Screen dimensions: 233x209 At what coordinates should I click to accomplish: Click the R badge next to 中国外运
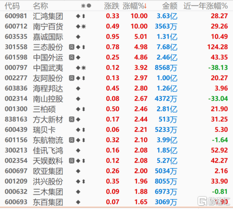[x=72, y=57]
